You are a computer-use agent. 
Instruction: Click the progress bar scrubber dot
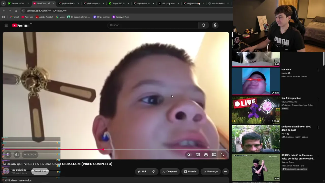[103, 149]
